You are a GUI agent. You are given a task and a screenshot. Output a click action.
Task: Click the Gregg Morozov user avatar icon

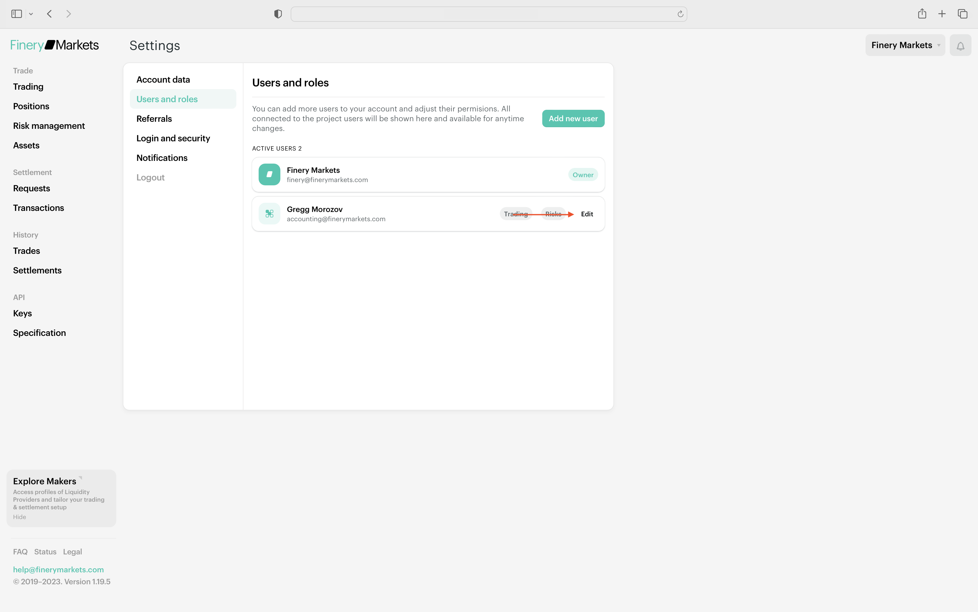(269, 214)
